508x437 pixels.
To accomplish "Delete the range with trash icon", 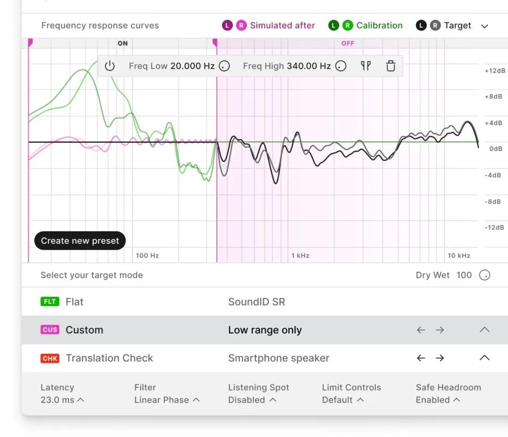I will tap(391, 66).
